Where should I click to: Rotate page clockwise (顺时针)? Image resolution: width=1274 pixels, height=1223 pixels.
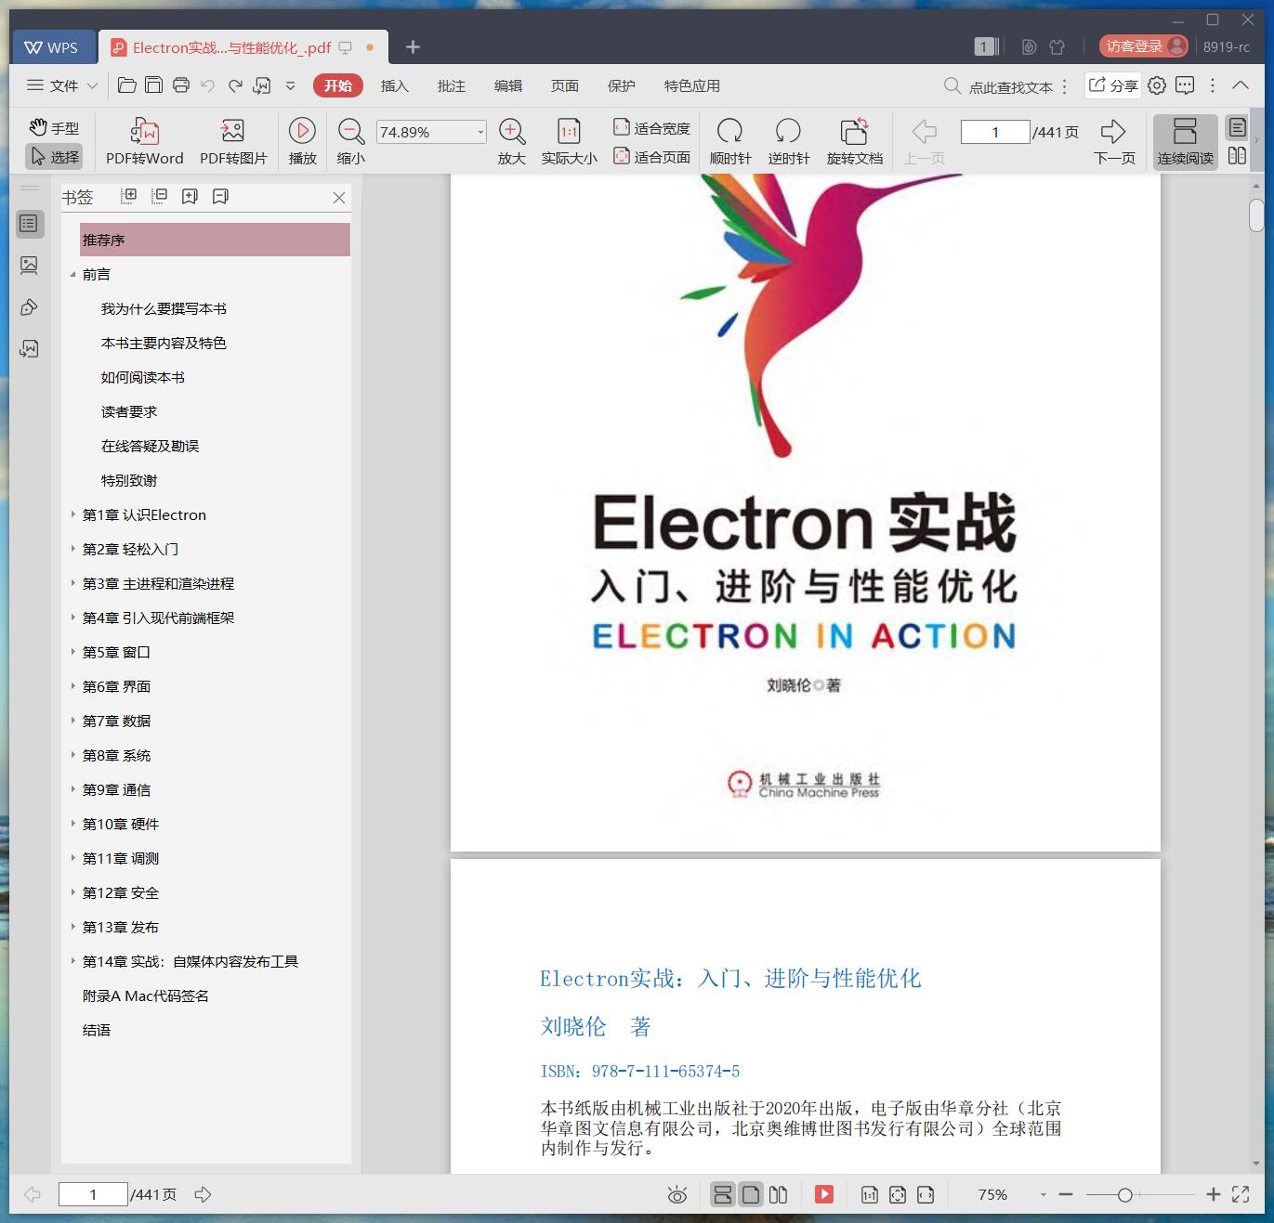click(x=730, y=142)
